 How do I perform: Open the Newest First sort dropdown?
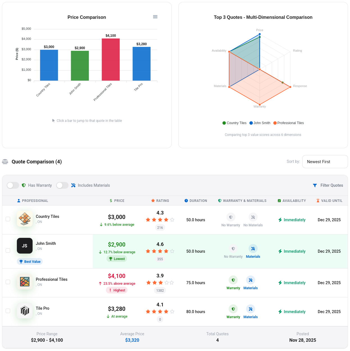(325, 161)
